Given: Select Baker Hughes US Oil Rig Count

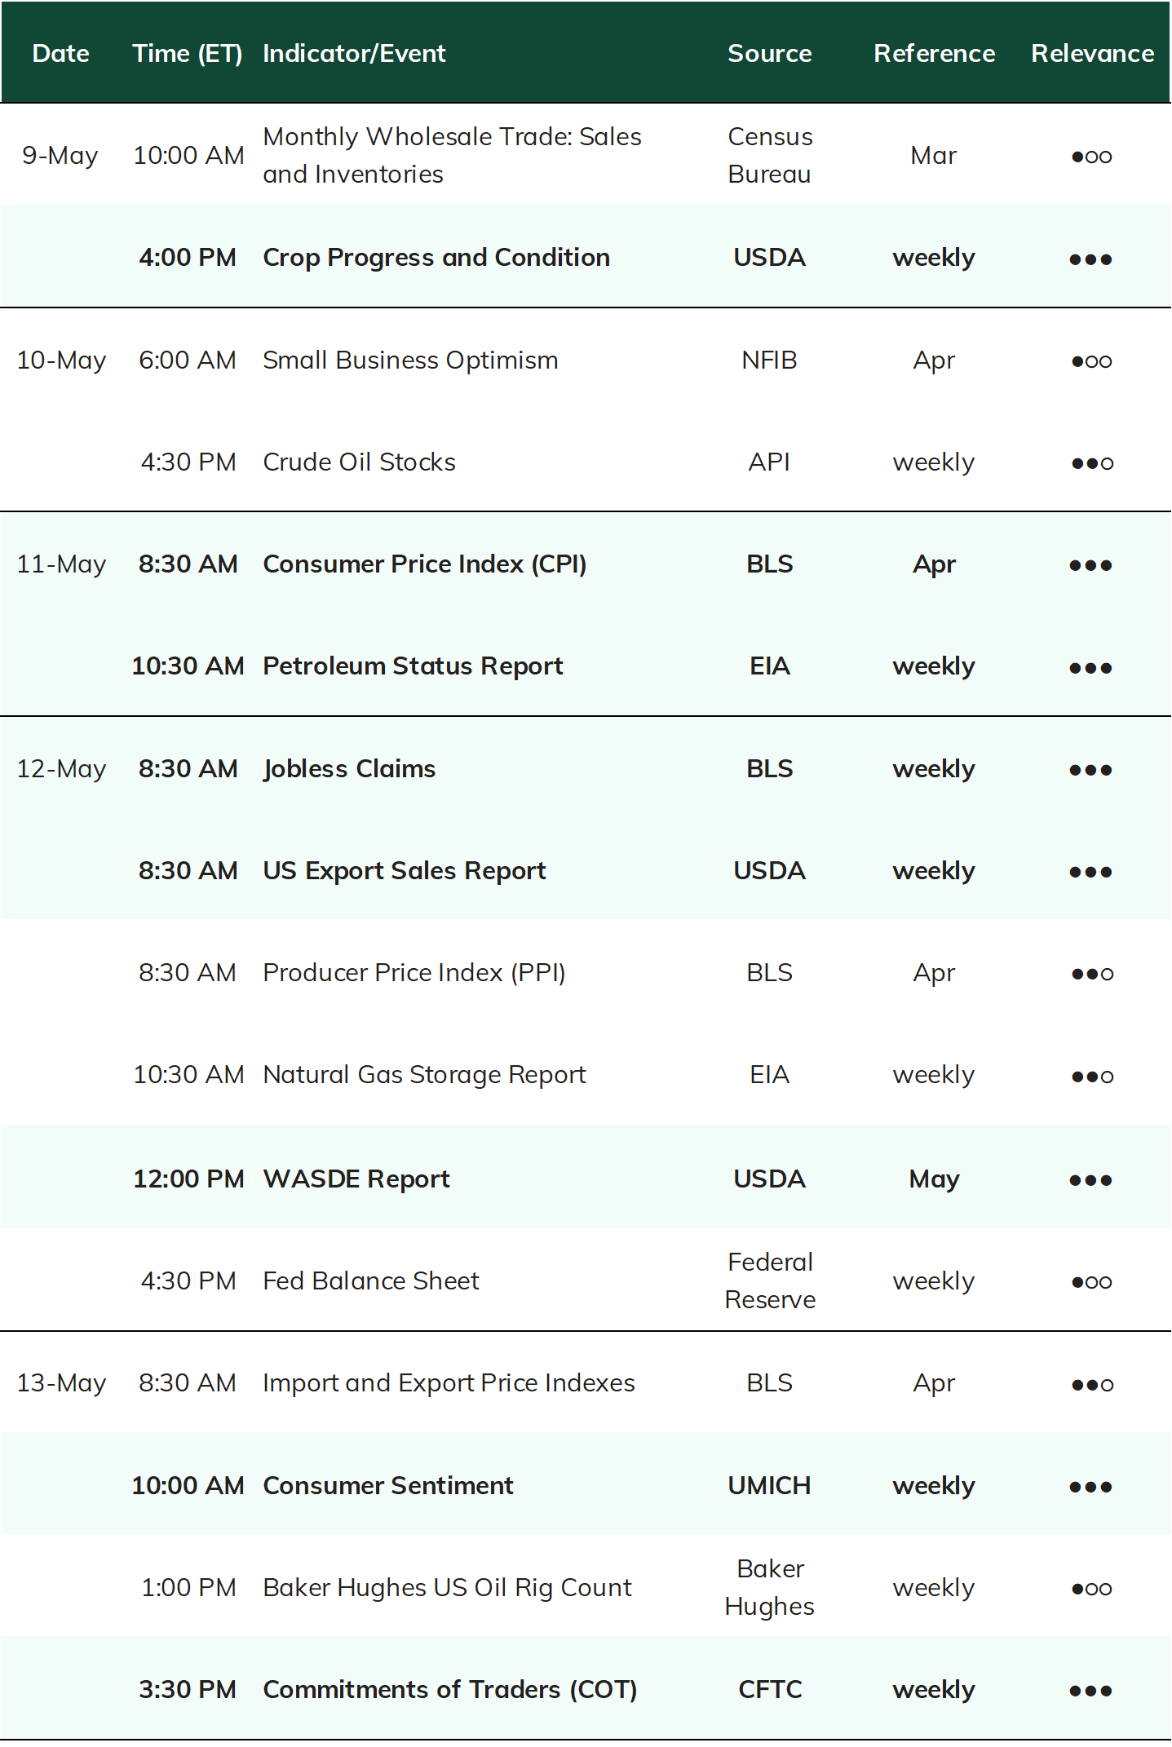Looking at the screenshot, I should point(447,1588).
